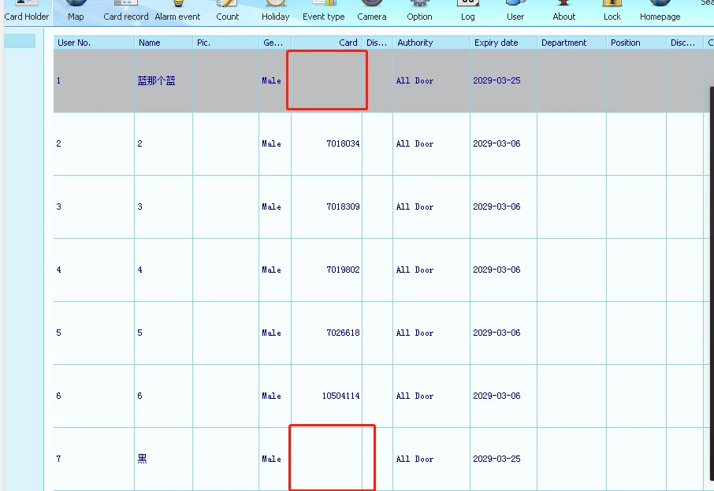Click the vertical scrollbar on the right
Viewport: 714px width, 491px height.
click(x=711, y=276)
